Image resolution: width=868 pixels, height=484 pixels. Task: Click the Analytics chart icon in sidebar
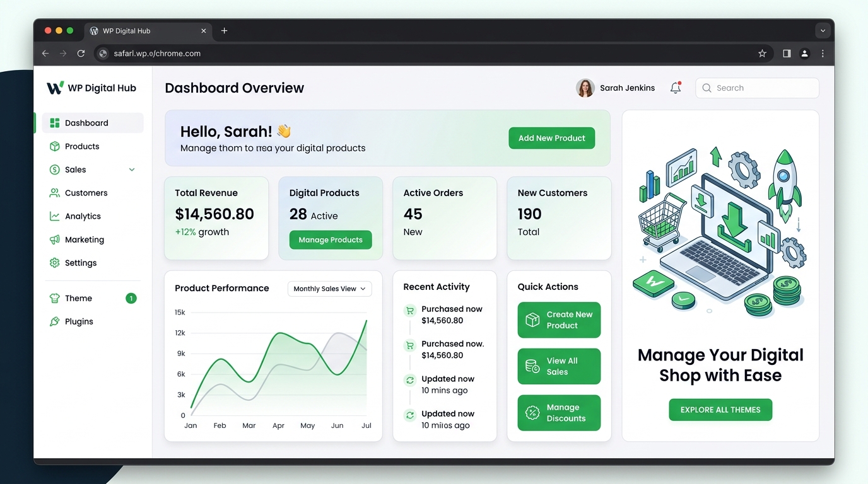[x=55, y=216]
